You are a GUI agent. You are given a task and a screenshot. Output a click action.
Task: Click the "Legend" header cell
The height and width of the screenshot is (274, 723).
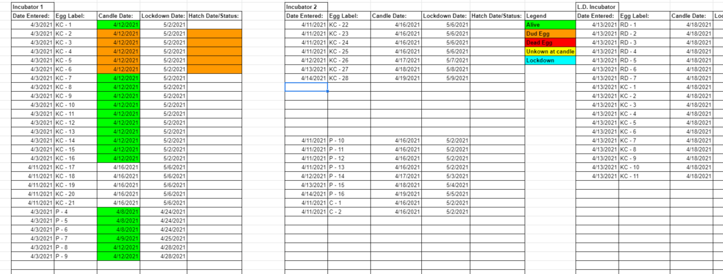click(x=550, y=16)
